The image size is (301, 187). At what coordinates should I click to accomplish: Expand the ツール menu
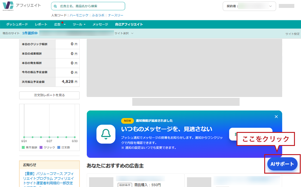79,24
